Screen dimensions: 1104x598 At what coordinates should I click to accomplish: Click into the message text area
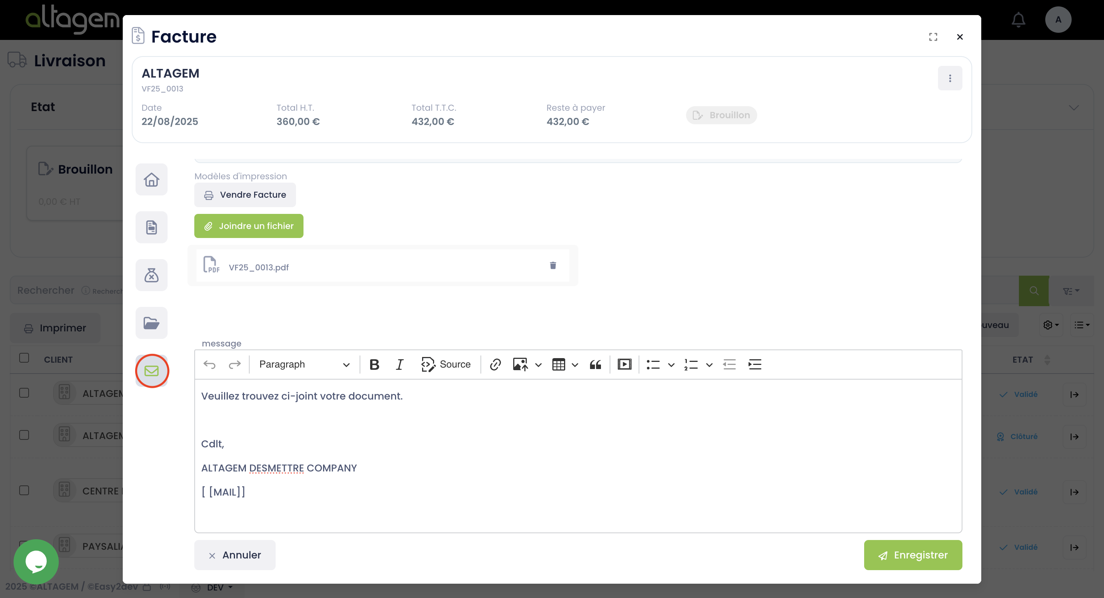pos(578,456)
